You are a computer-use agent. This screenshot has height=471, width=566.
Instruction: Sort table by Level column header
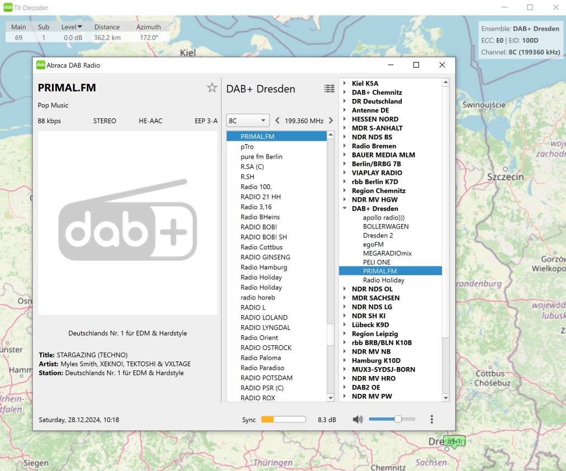click(x=72, y=27)
